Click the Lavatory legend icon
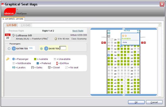 click(14, 67)
